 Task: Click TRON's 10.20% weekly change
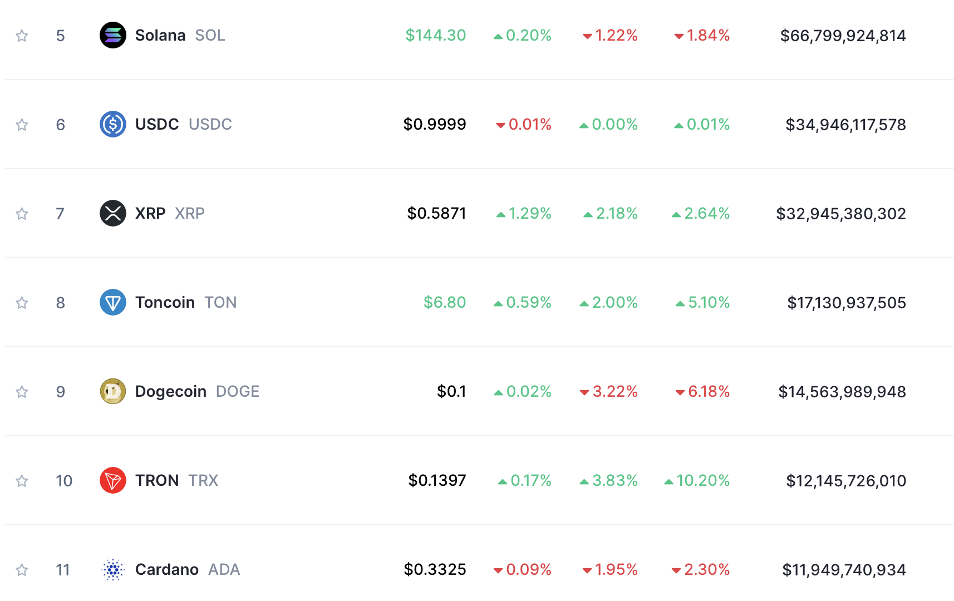(x=697, y=480)
